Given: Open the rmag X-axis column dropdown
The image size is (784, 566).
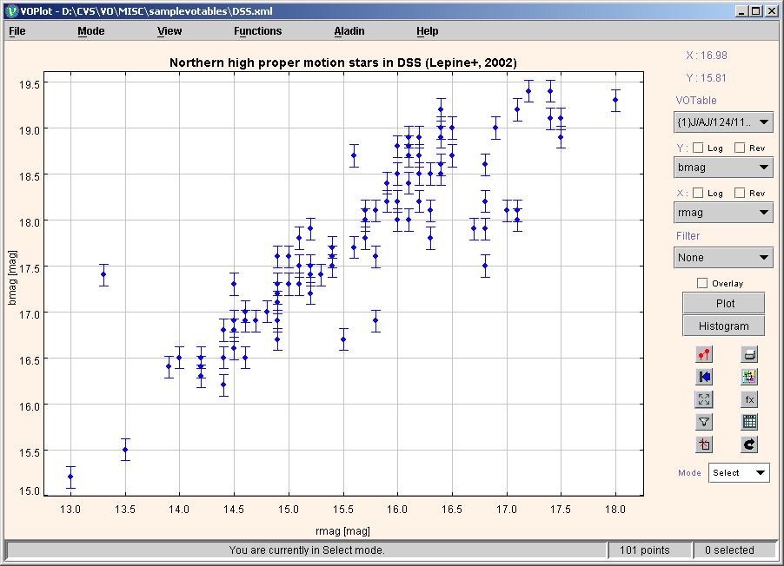Looking at the screenshot, I should [x=723, y=213].
